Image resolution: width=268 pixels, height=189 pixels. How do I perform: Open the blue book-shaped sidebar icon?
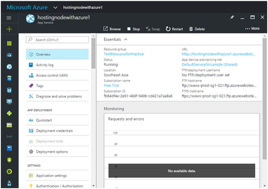[9, 148]
